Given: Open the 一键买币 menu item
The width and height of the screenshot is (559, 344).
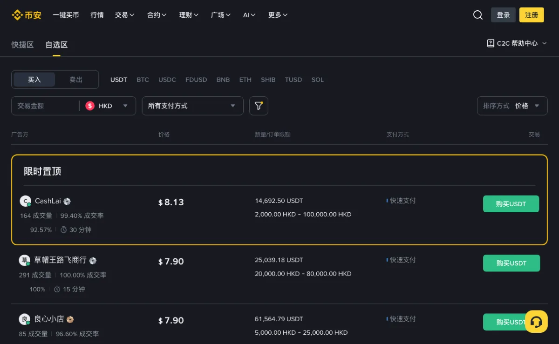Looking at the screenshot, I should [x=66, y=15].
